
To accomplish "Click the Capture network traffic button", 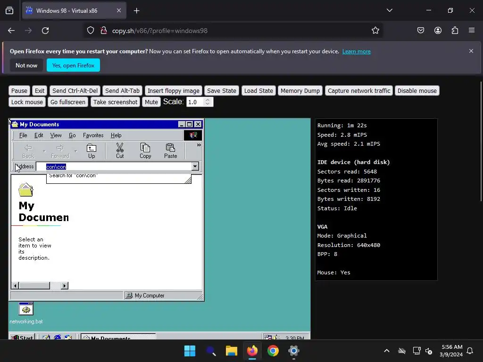I will click(x=359, y=91).
